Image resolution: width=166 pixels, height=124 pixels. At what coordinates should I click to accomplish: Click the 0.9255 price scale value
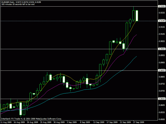[162, 13]
